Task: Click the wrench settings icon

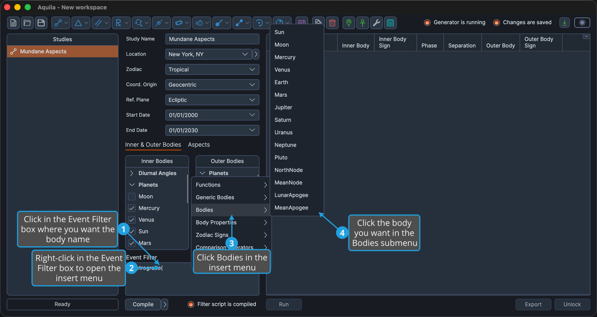Action: pos(377,23)
